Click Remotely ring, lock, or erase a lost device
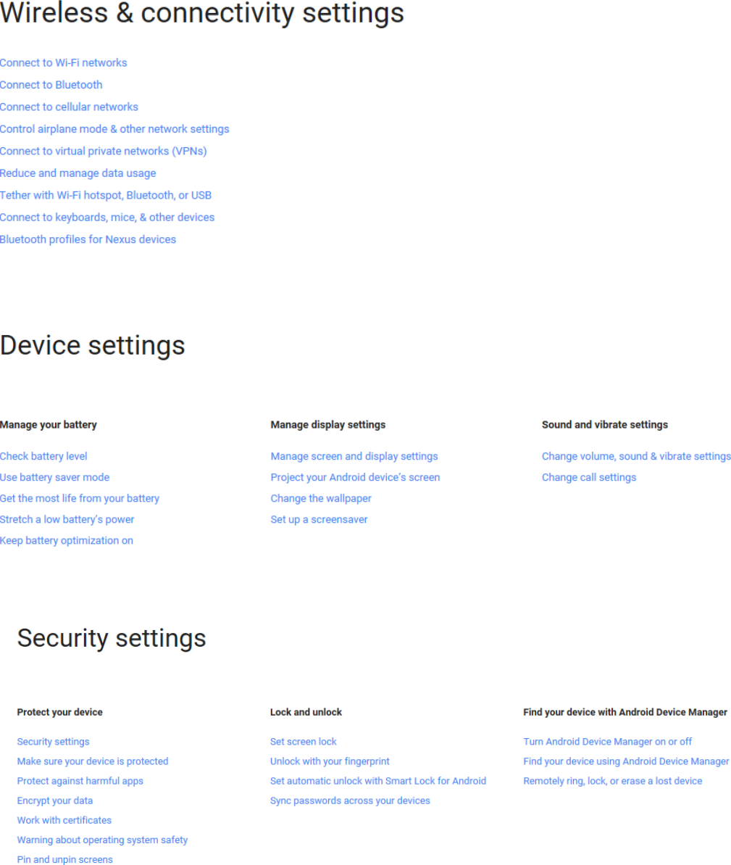The width and height of the screenshot is (731, 865). 612,781
